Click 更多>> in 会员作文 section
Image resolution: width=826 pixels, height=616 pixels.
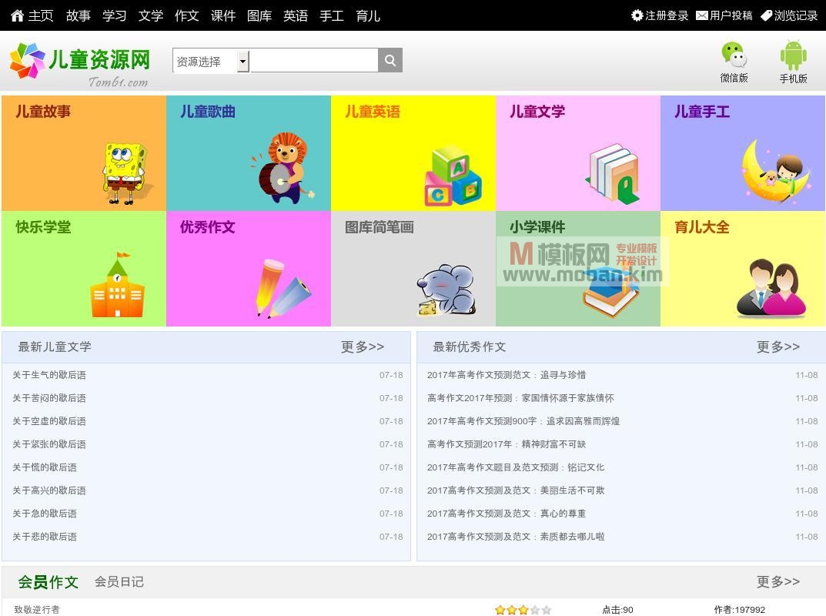tap(778, 582)
